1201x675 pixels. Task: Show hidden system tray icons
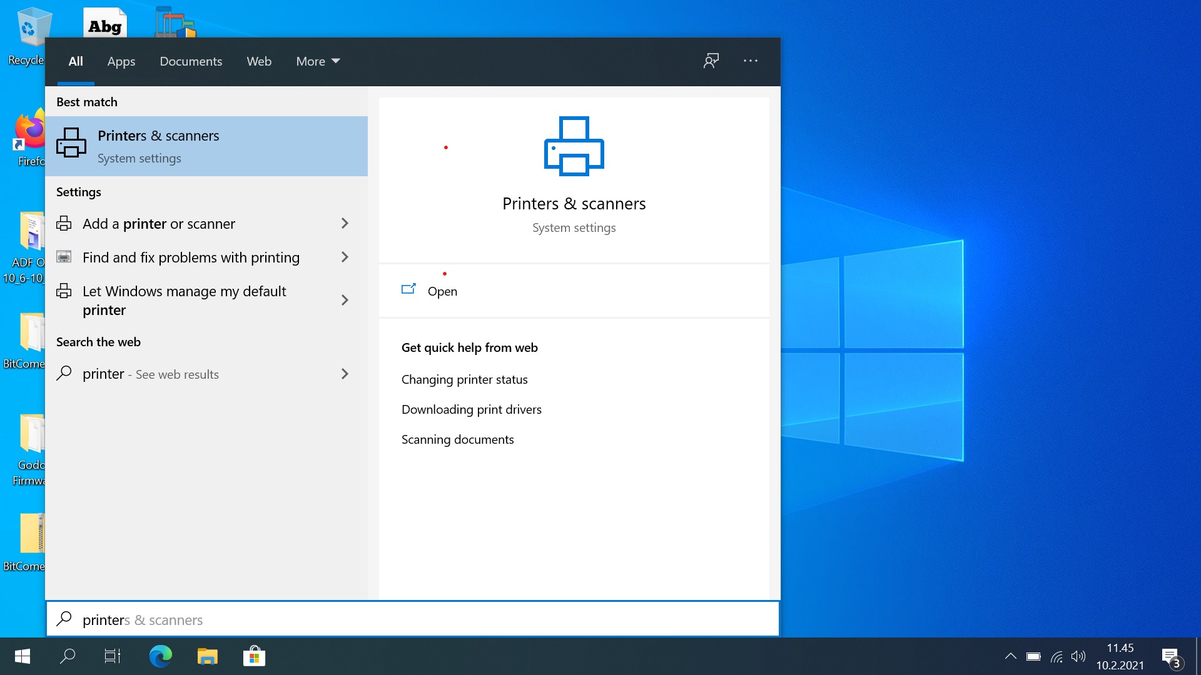coord(1010,656)
